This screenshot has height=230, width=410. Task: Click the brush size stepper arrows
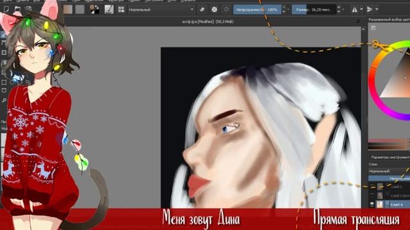coord(339,10)
